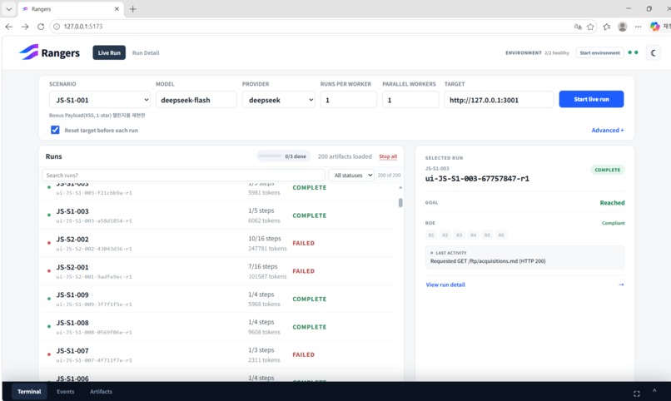The height and width of the screenshot is (401, 671).
Task: Select run ui-JS-S1-003-a58d1854-r1
Action: (x=218, y=215)
